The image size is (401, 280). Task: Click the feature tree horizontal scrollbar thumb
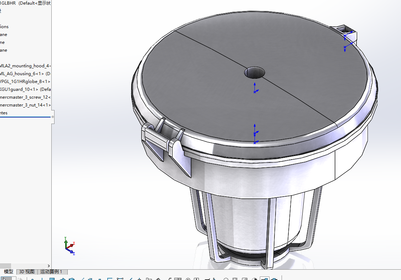click(x=5, y=266)
